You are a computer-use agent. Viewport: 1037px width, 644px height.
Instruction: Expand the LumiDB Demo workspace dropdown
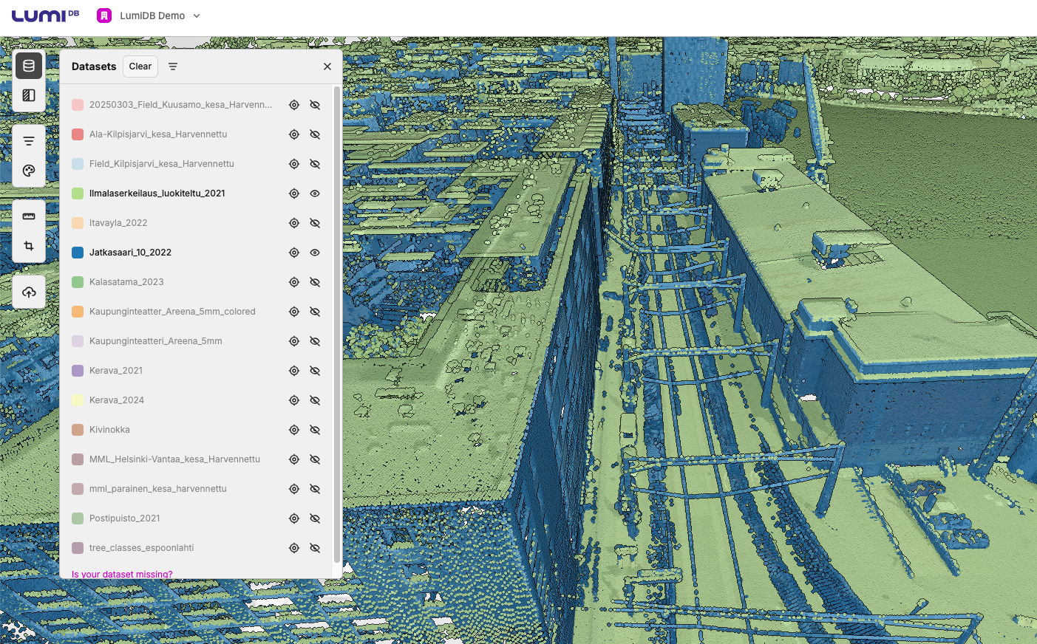click(197, 16)
